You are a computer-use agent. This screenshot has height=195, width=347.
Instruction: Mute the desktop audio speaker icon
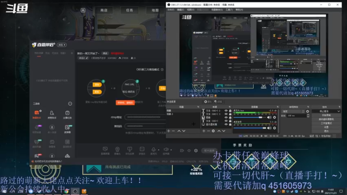tap(269, 128)
